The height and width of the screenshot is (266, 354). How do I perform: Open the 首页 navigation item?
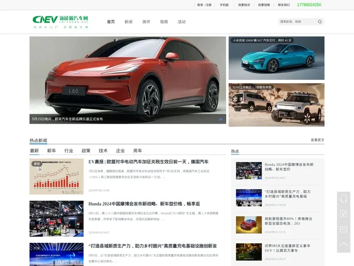111,22
